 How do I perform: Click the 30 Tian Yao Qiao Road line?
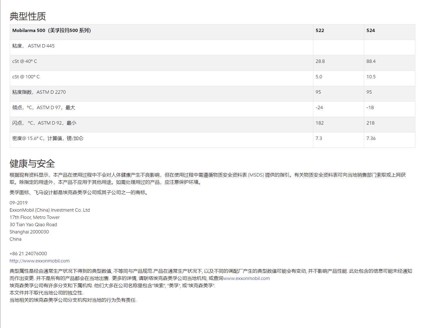33,225
